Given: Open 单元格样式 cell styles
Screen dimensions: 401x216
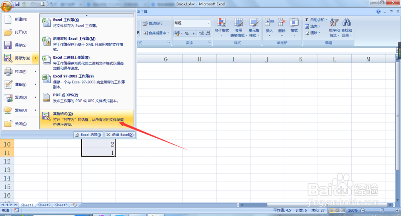Looking at the screenshot, I should 254,28.
